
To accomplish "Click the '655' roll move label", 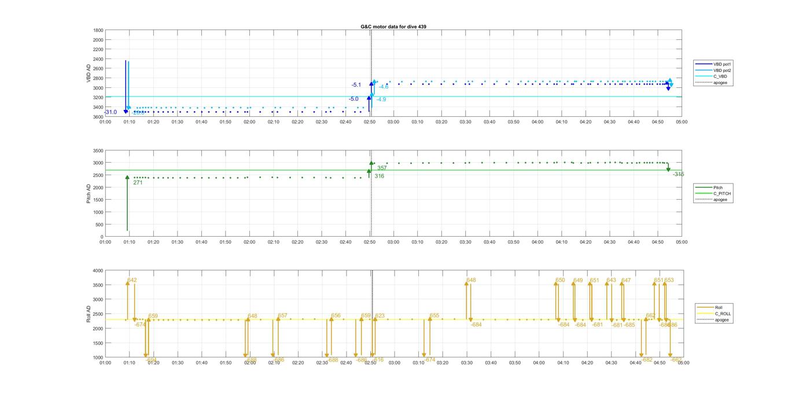I will pyautogui.click(x=435, y=316).
